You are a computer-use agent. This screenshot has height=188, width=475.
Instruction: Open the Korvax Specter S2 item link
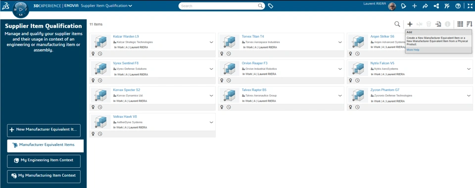126,90
